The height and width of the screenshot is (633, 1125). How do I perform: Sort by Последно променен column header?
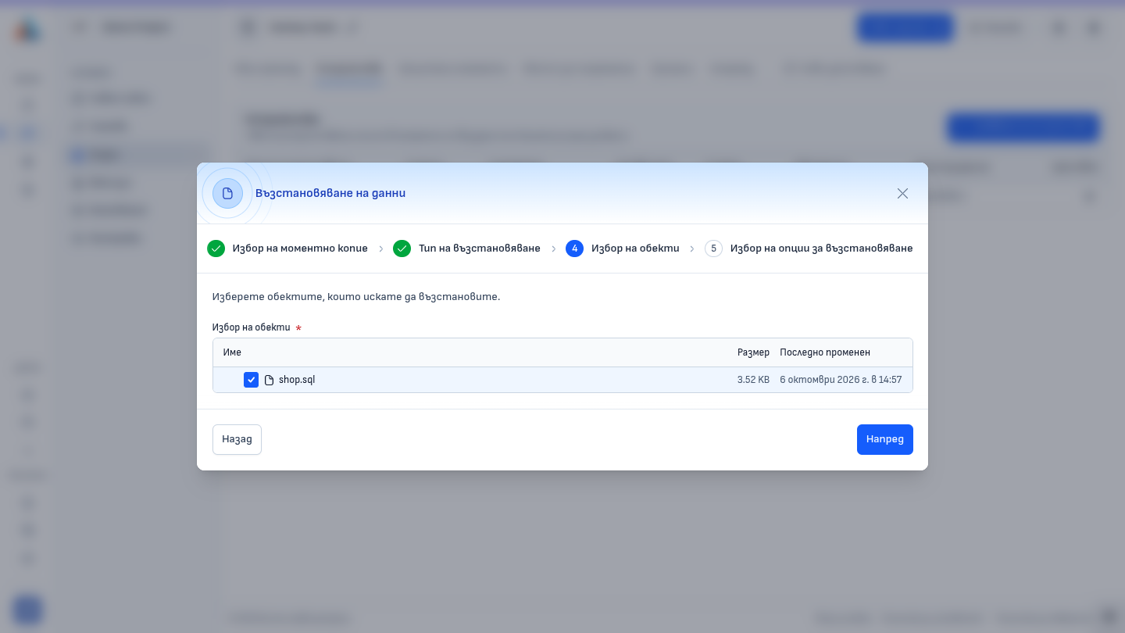coord(825,352)
